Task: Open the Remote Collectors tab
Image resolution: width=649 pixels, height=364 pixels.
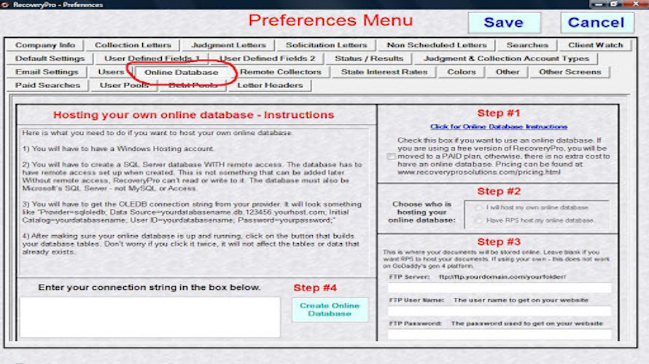Action: (x=281, y=72)
